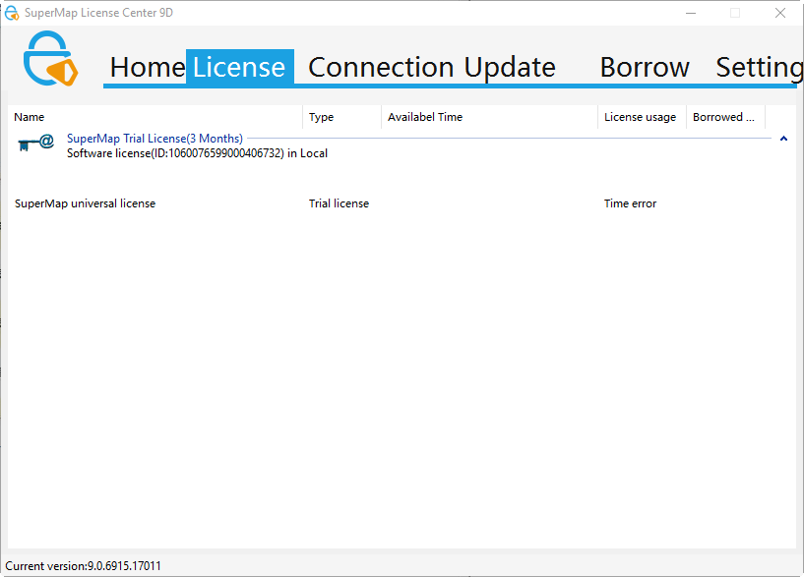Click the Availabel Time column header
The image size is (804, 577).
coord(425,117)
